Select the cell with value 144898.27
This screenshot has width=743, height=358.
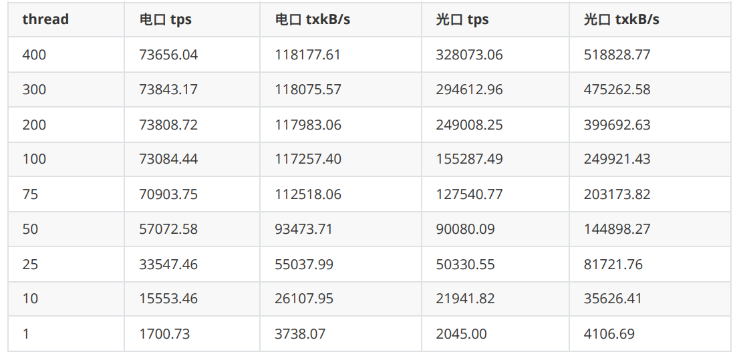617,229
